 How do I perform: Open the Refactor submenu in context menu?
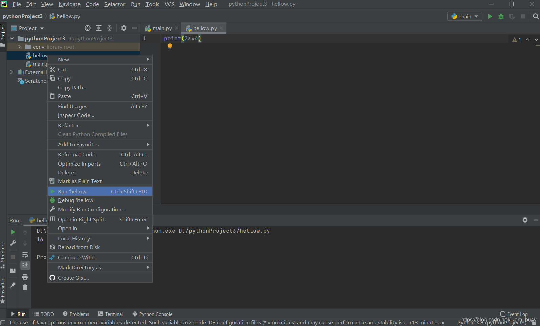click(x=100, y=125)
